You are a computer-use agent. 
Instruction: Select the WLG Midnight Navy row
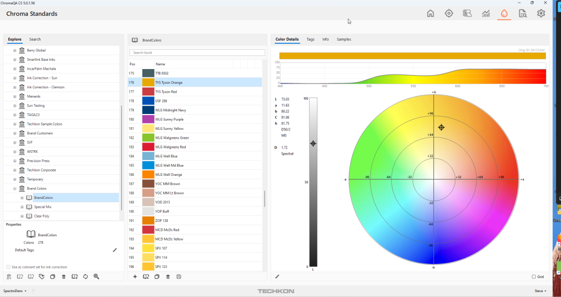click(x=195, y=110)
